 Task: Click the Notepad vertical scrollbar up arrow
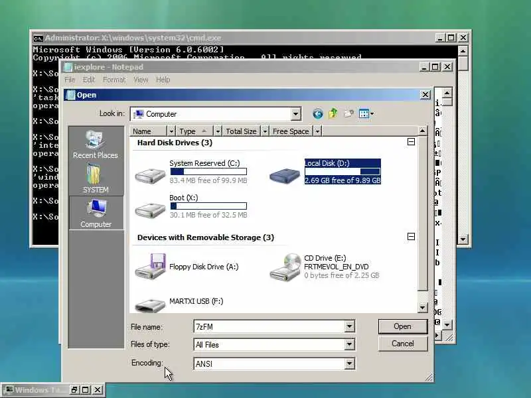447,93
